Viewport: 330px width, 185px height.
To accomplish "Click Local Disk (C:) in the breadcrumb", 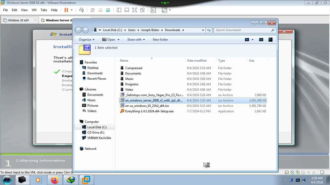I will tap(112, 30).
